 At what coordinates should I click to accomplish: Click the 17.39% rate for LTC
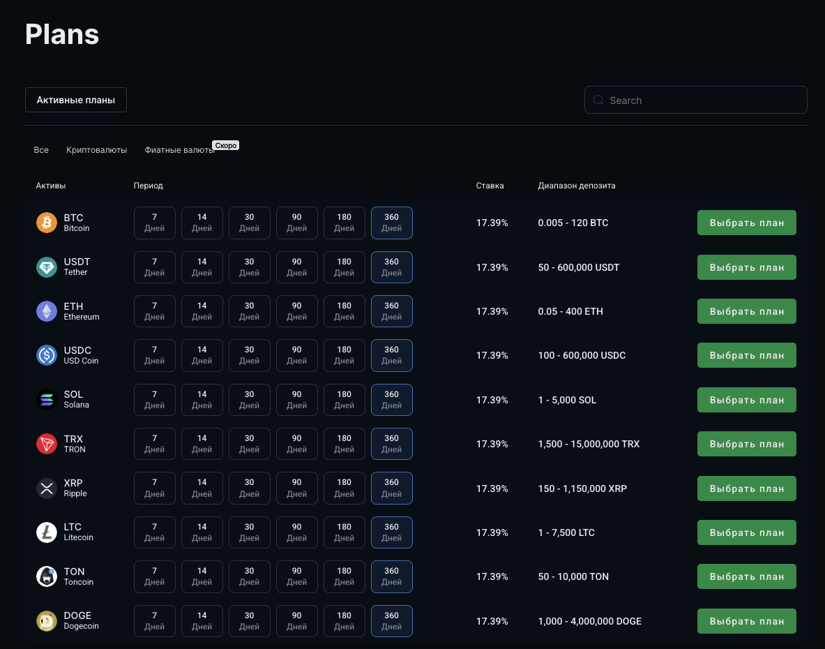(492, 532)
